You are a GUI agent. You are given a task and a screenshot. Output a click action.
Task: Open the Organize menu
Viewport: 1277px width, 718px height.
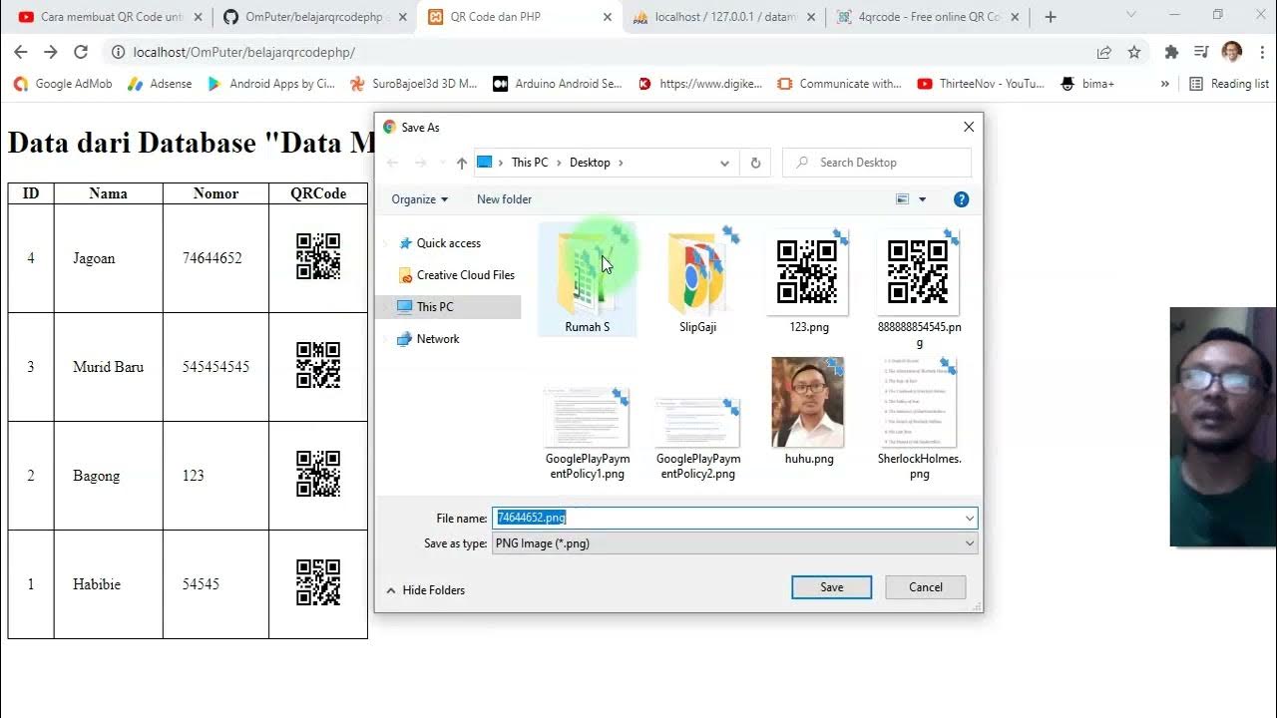[420, 199]
